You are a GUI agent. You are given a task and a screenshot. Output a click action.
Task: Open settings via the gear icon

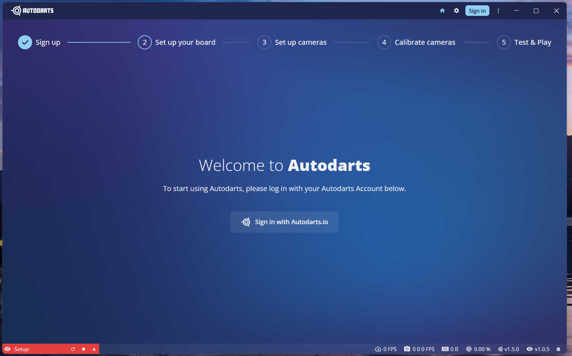(456, 11)
